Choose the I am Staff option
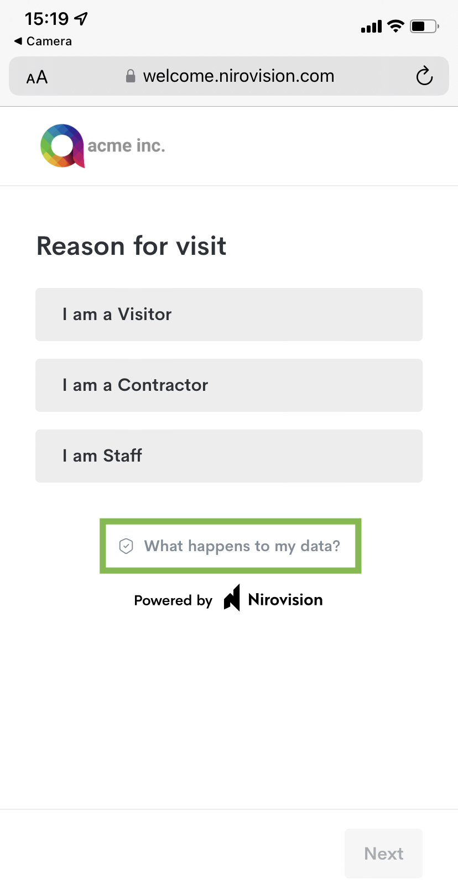The image size is (458, 890). [x=229, y=456]
